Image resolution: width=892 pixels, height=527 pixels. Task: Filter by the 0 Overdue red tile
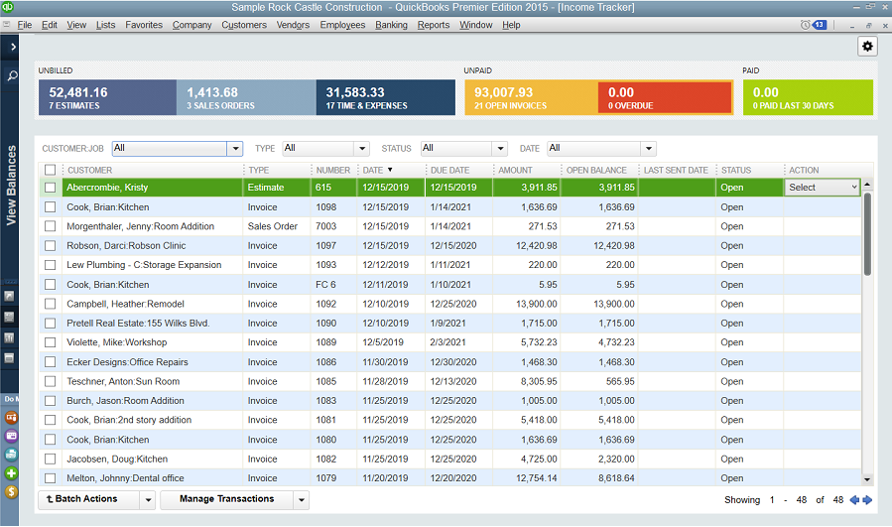(x=665, y=97)
